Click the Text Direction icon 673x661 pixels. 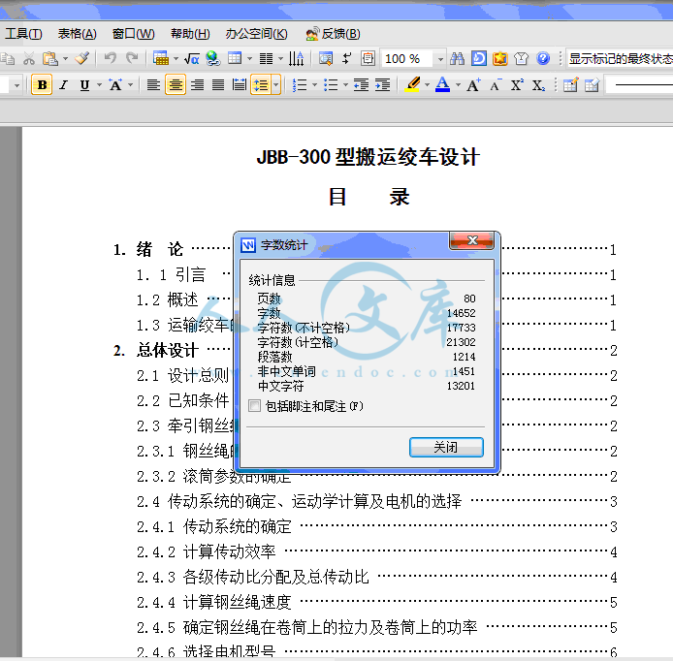tap(296, 59)
